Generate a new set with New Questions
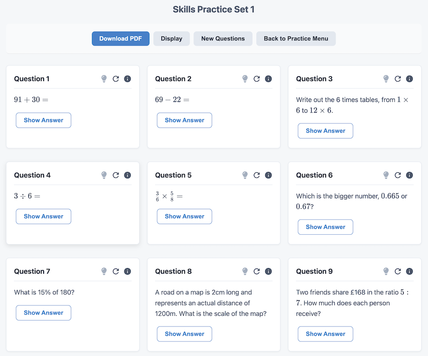Image resolution: width=428 pixels, height=356 pixels. [223, 39]
